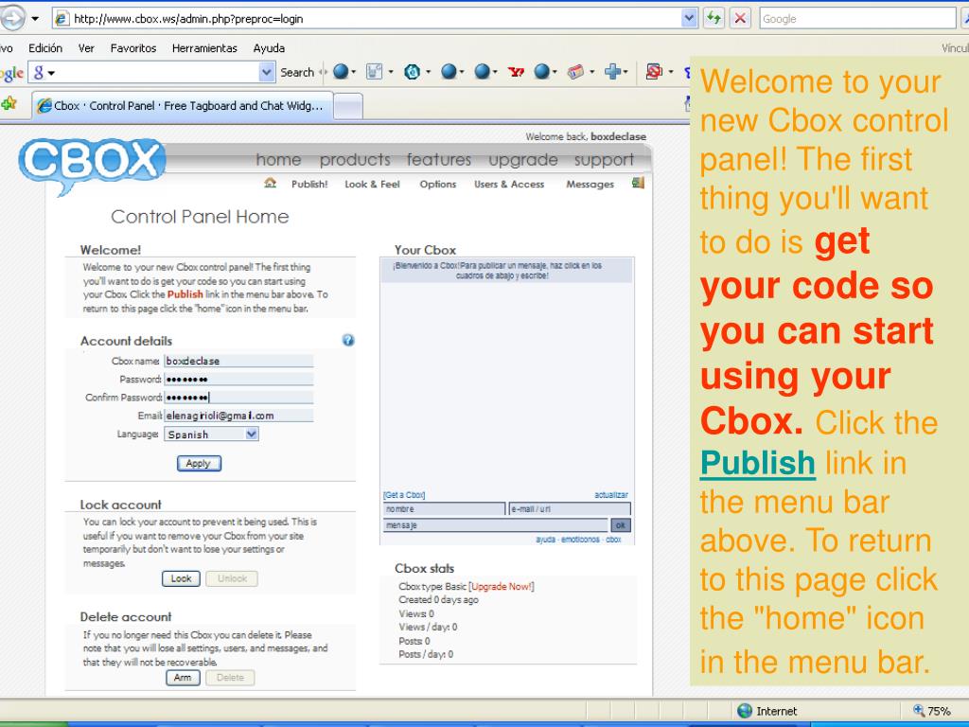Click the red Publish link in Welcome text
The height and width of the screenshot is (727, 969).
pyautogui.click(x=185, y=295)
